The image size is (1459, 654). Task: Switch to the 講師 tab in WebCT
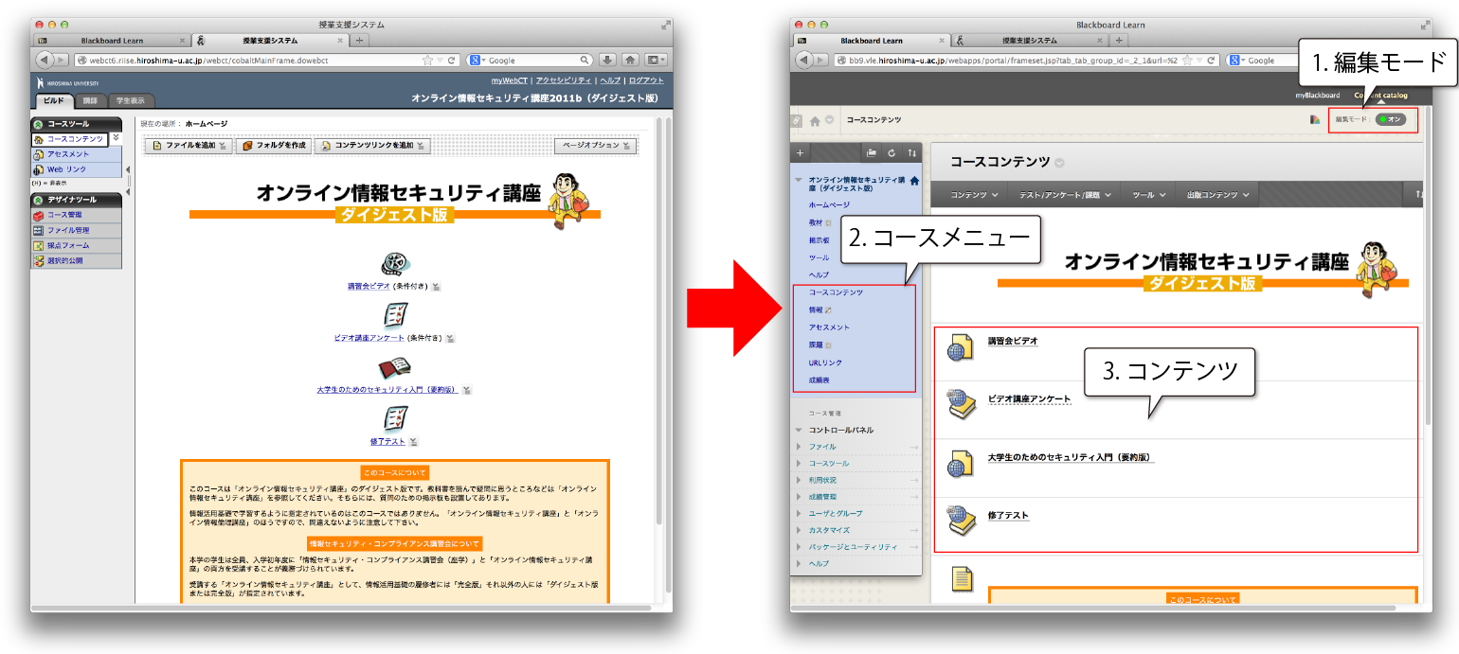[89, 100]
